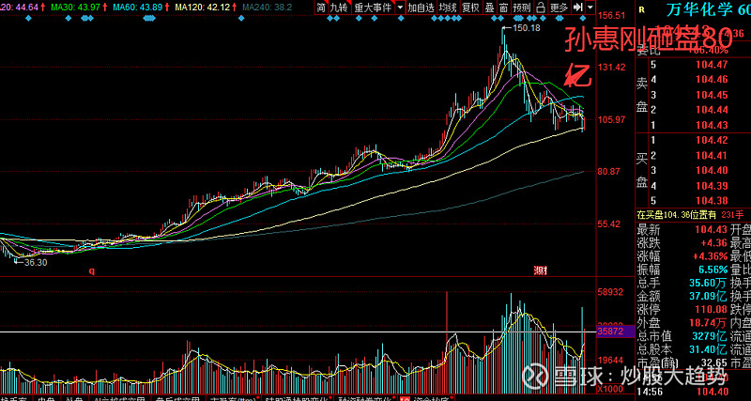Toggle the 简 simple mode button
The height and width of the screenshot is (401, 751).
[x=321, y=8]
